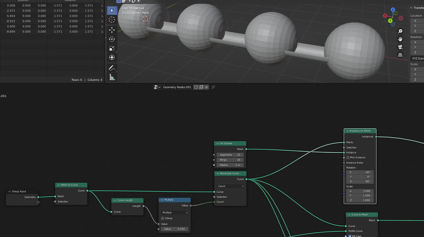Click the Rows: 6 status text

pos(77,80)
